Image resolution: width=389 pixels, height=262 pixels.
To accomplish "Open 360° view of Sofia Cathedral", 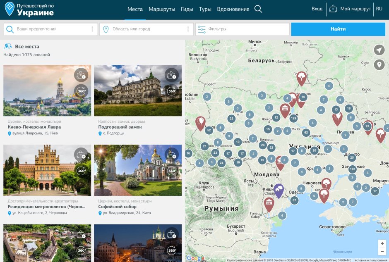I will 172,171.
